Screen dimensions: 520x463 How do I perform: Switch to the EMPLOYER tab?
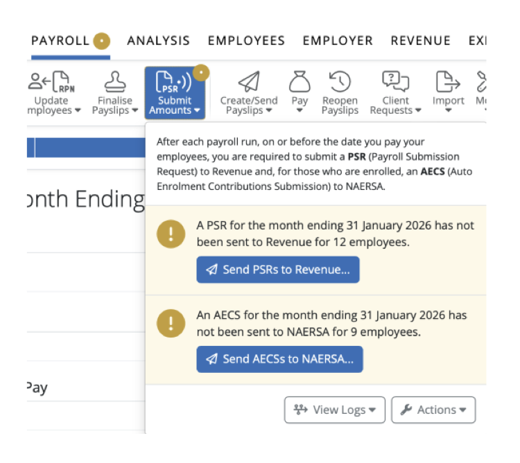point(338,41)
